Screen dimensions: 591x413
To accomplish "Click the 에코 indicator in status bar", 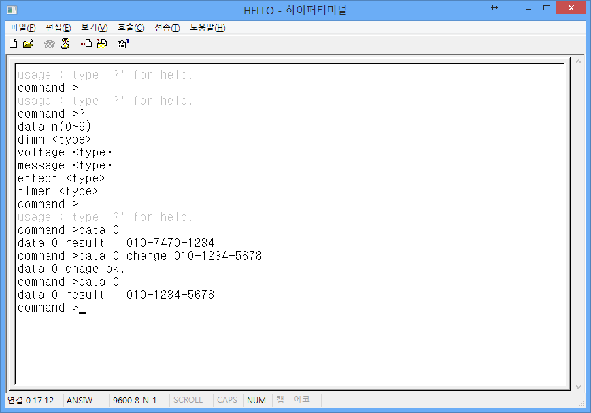I will 302,399.
